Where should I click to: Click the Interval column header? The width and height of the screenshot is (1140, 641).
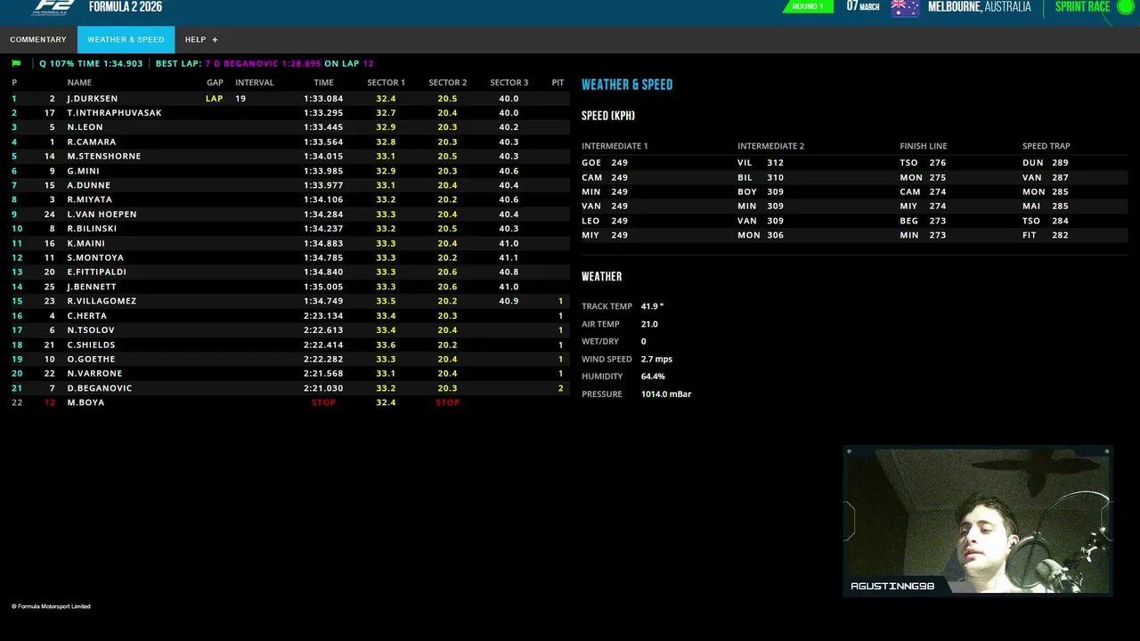pyautogui.click(x=254, y=83)
